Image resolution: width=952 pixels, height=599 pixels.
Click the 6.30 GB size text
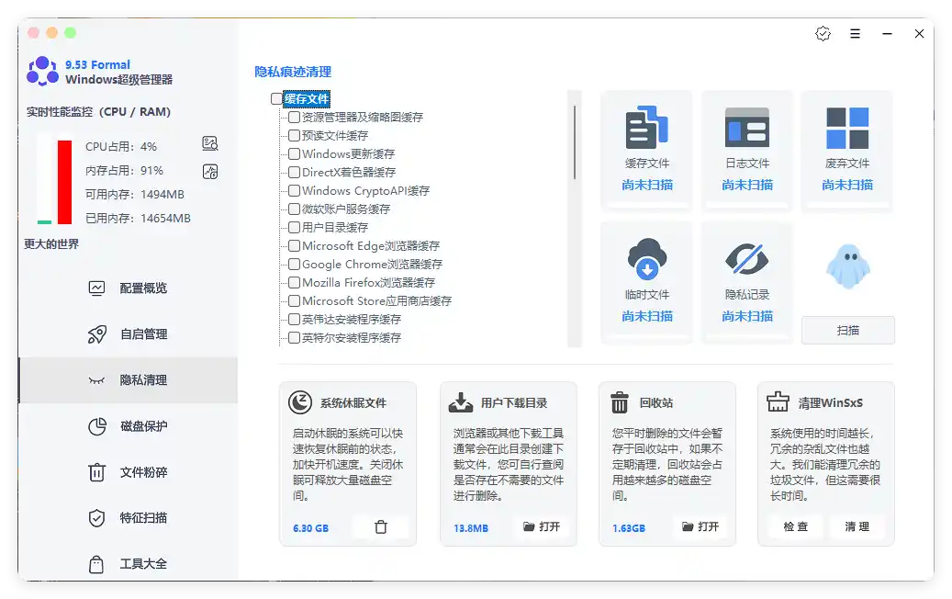pos(311,528)
